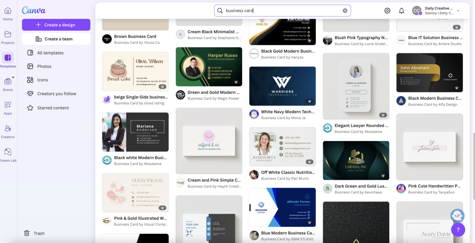Click the business card search field
The image size is (475, 243).
pyautogui.click(x=283, y=11)
